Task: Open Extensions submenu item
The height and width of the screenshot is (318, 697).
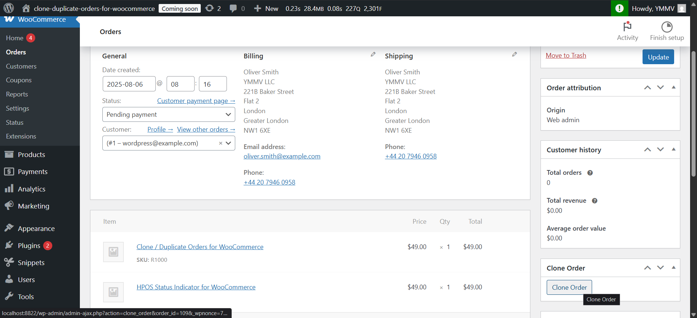Action: coord(21,136)
